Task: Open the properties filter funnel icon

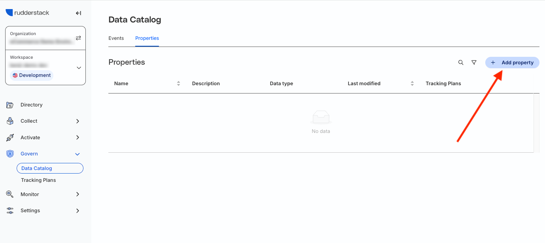Action: (x=474, y=63)
